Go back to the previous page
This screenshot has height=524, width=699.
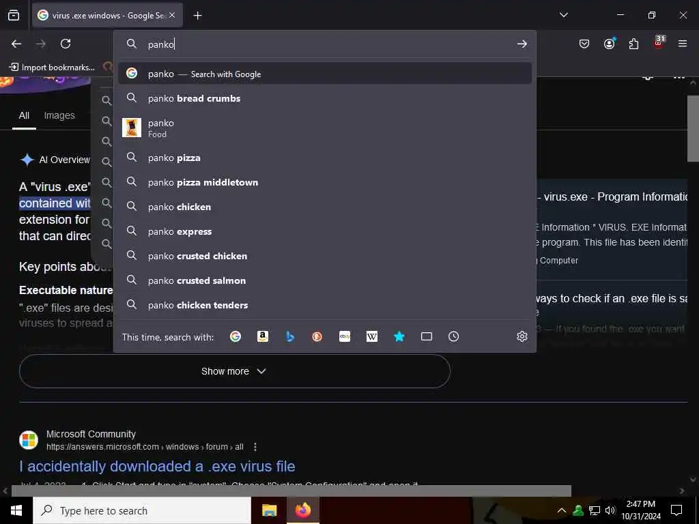16,44
